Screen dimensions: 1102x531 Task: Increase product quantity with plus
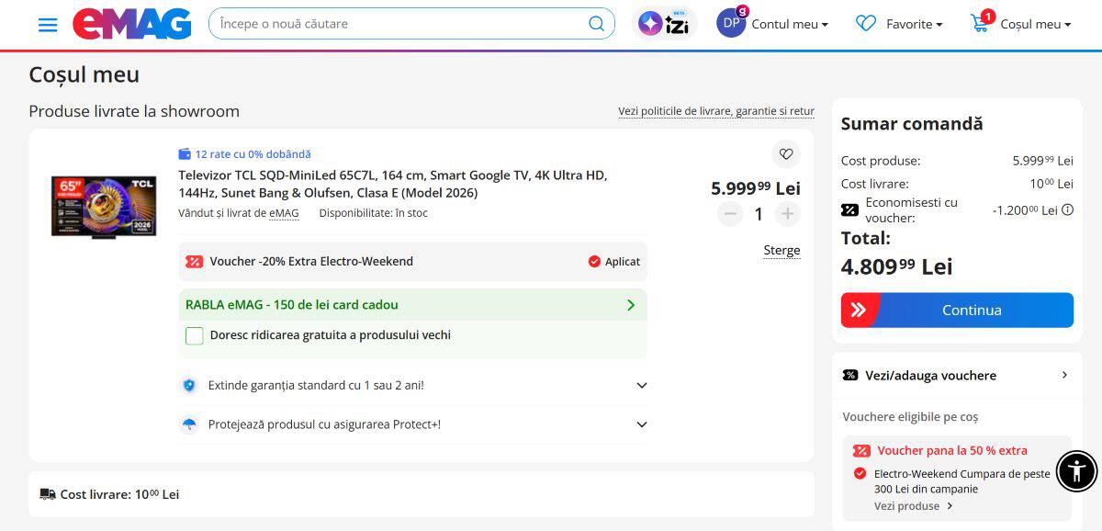tap(787, 214)
